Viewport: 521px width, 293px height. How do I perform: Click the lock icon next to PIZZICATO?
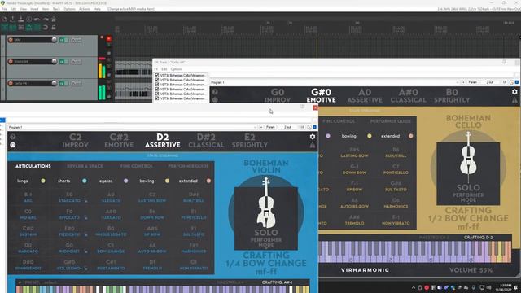pos(85,234)
